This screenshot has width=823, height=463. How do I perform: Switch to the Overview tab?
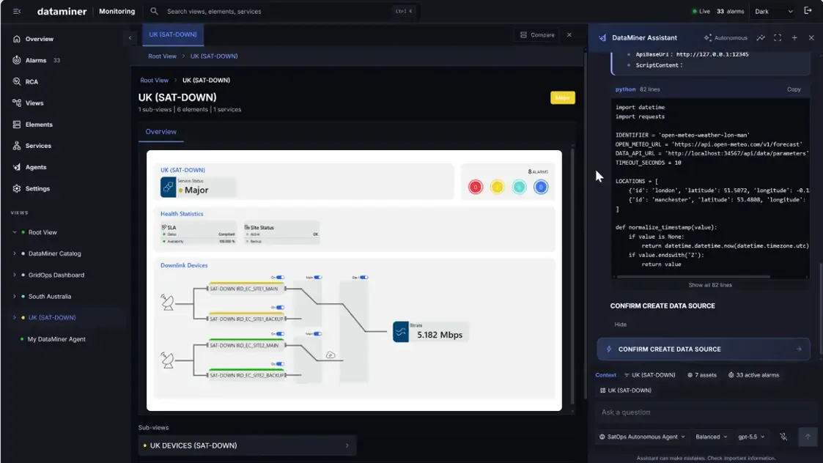click(x=160, y=132)
